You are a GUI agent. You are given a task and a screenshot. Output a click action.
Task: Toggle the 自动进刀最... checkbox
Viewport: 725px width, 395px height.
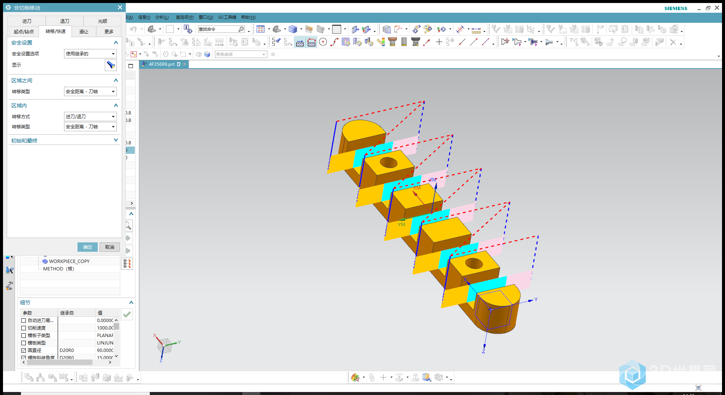pos(24,321)
